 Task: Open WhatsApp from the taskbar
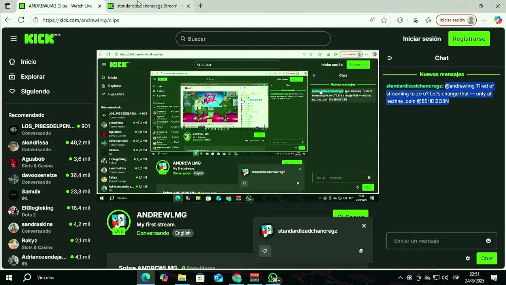274,277
